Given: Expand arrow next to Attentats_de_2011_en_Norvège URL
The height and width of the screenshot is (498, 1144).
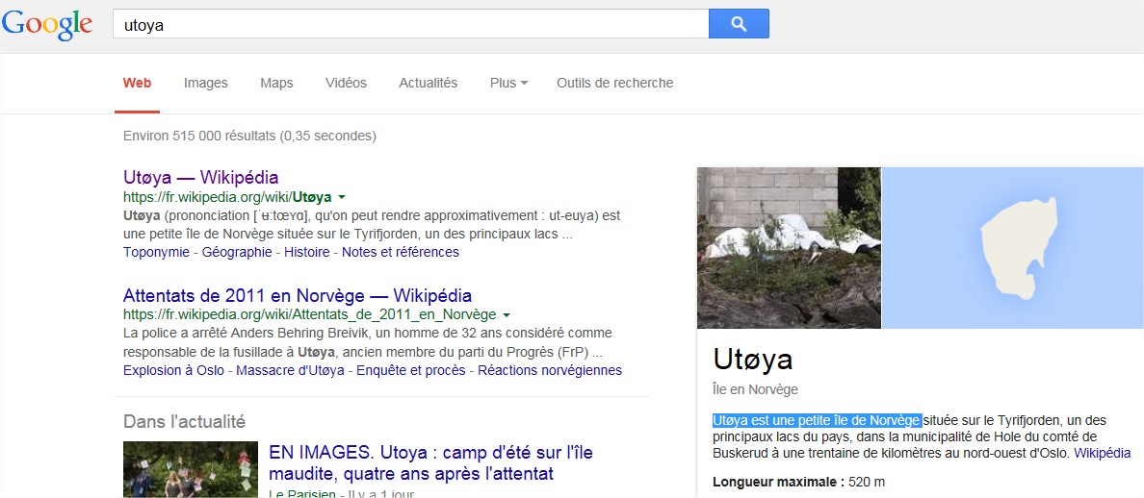Looking at the screenshot, I should coord(507,315).
